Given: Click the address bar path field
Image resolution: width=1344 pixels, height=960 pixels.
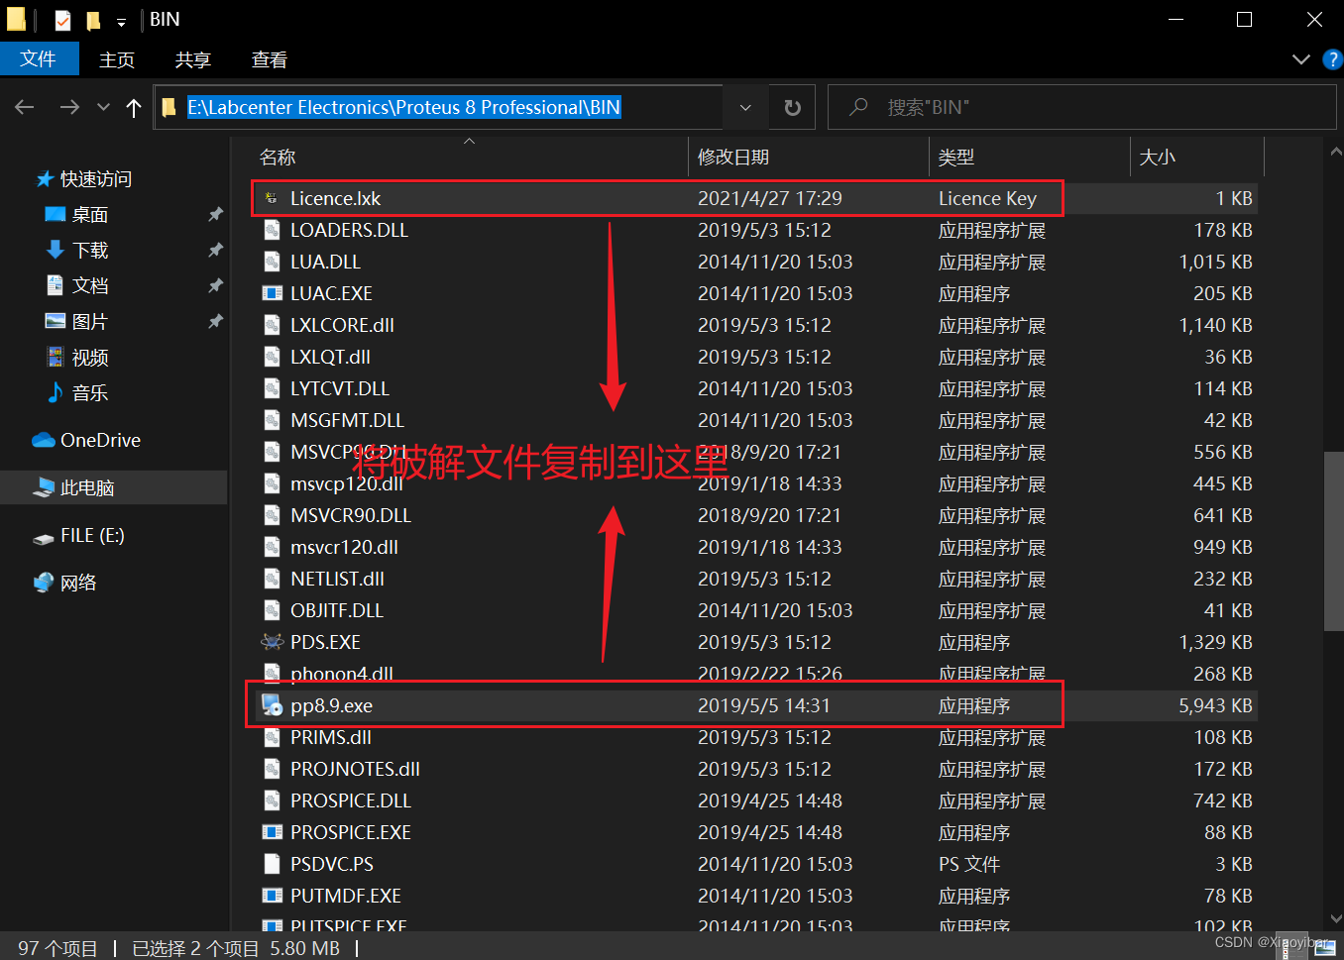Looking at the screenshot, I should pyautogui.click(x=439, y=107).
